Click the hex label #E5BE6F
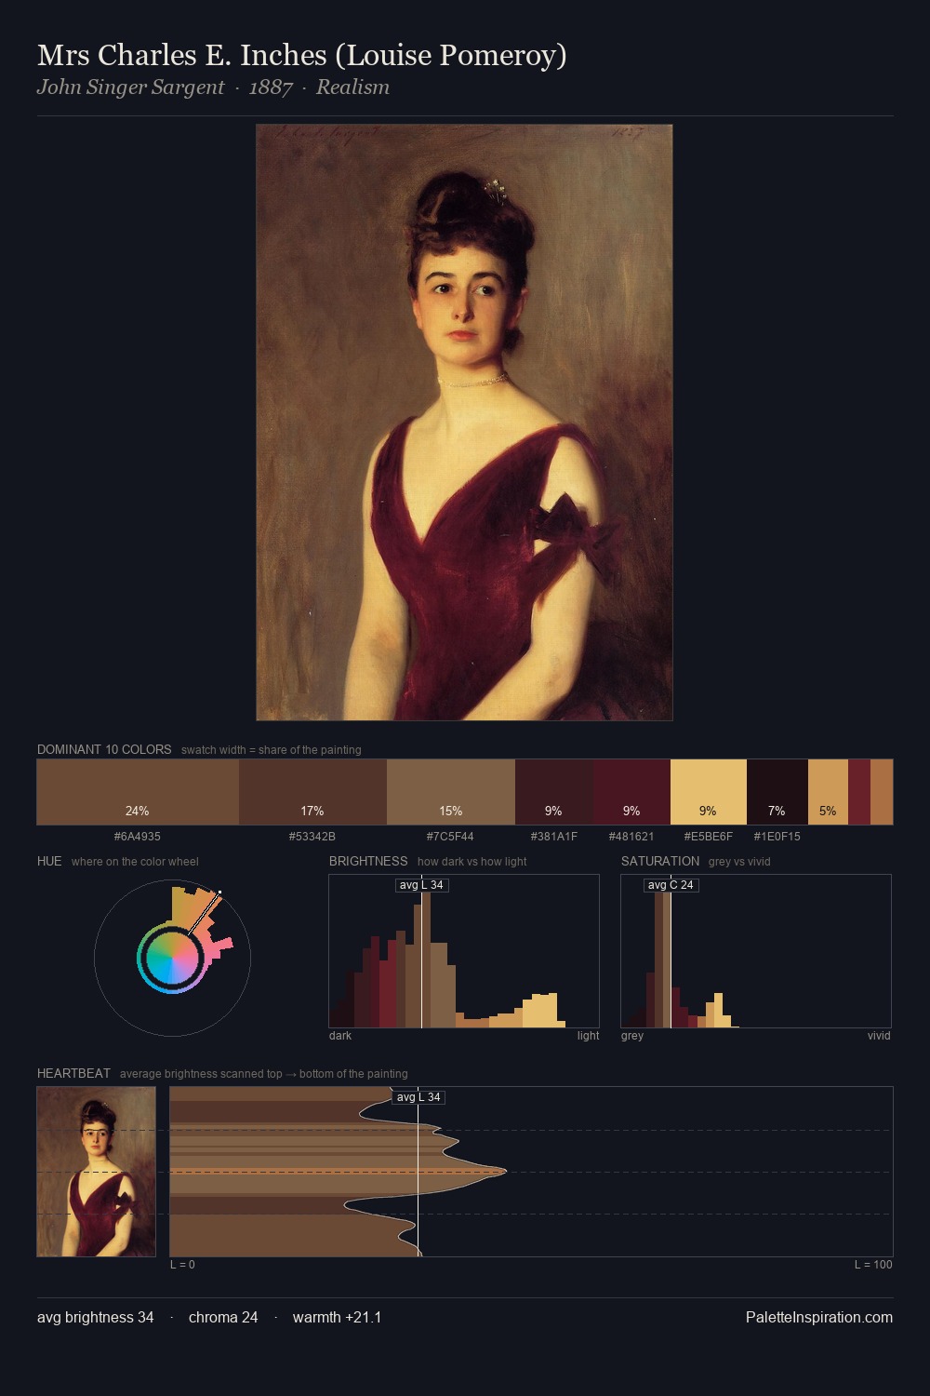This screenshot has height=1396, width=930. tap(709, 837)
